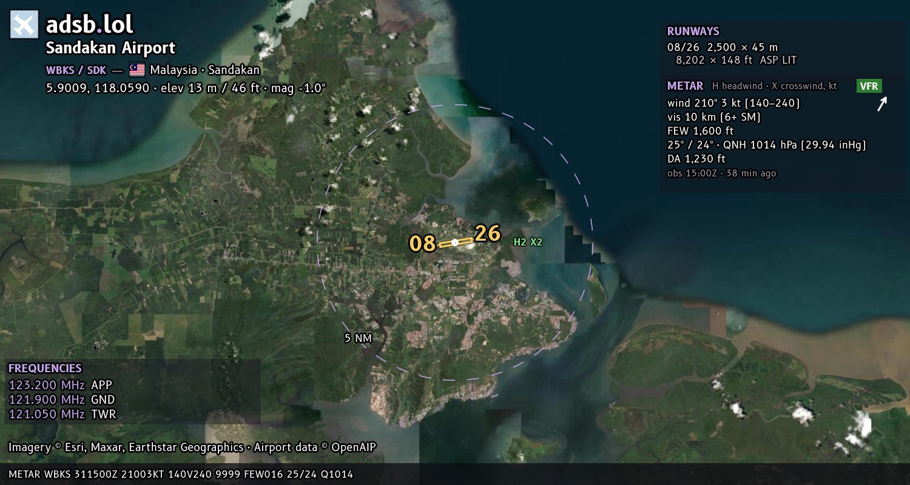Click the Malaysia flag icon
Screen dimensions: 910x485
click(137, 70)
